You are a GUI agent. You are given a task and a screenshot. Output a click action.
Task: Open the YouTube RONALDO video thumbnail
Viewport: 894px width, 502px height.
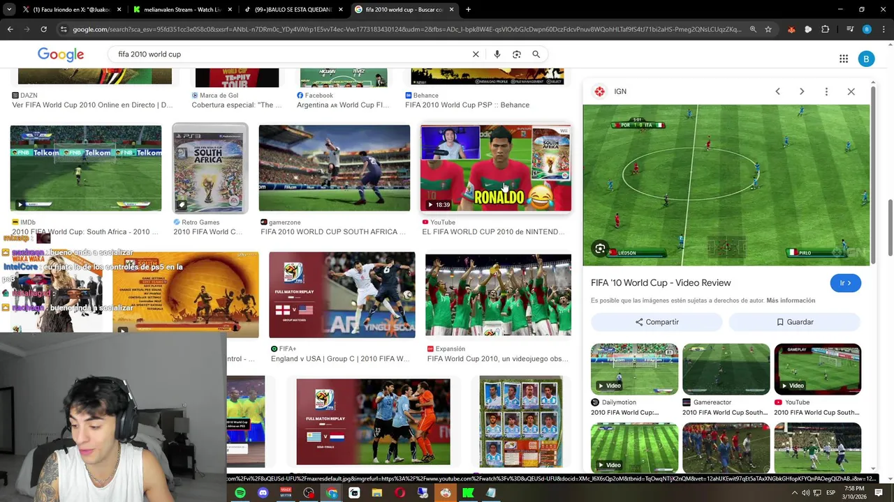496,168
